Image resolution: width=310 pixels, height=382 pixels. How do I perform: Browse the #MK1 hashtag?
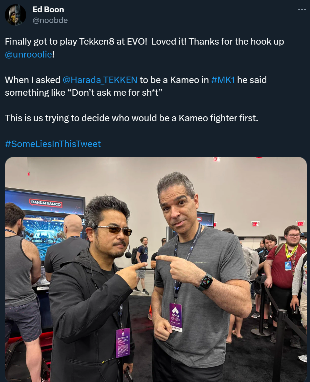223,80
